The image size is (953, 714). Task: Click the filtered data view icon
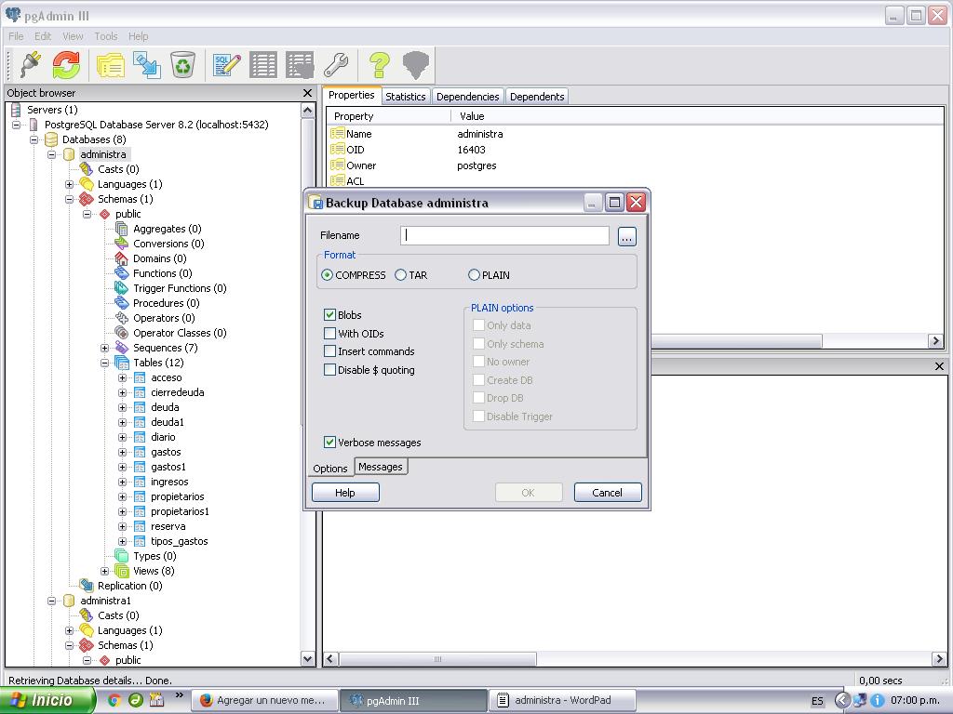pos(300,64)
